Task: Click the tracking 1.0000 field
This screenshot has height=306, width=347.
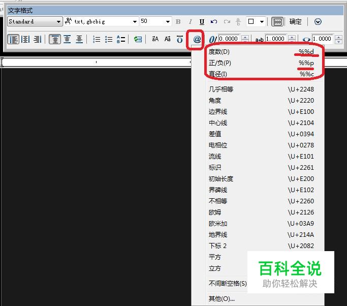Action: tap(276, 39)
